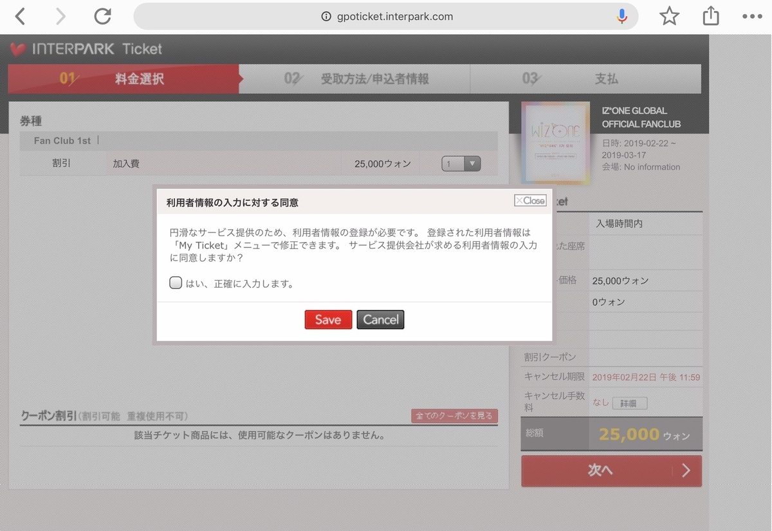Click the cancel deadline '2019年02月22日 午後 11:59'
Viewport: 772px width, 531px height.
[x=646, y=377]
